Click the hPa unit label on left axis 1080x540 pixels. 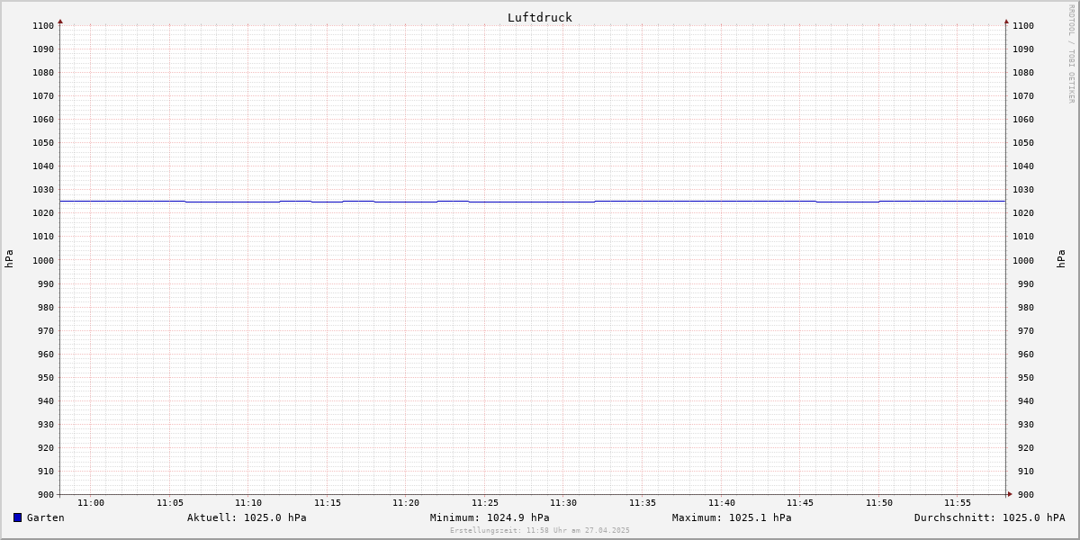coord(9,259)
